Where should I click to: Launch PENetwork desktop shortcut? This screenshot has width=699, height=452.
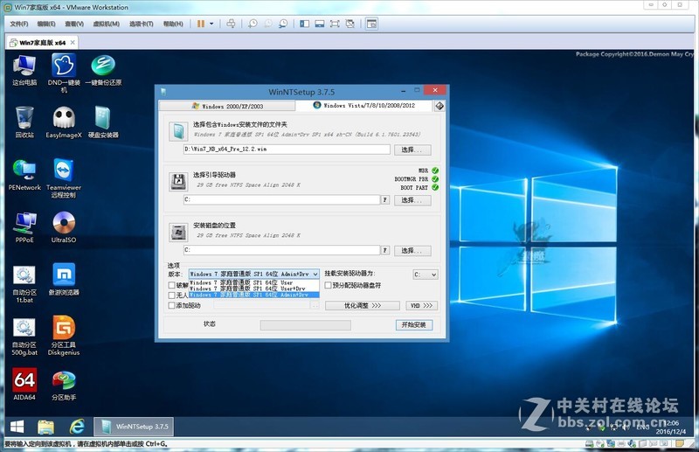(x=24, y=175)
